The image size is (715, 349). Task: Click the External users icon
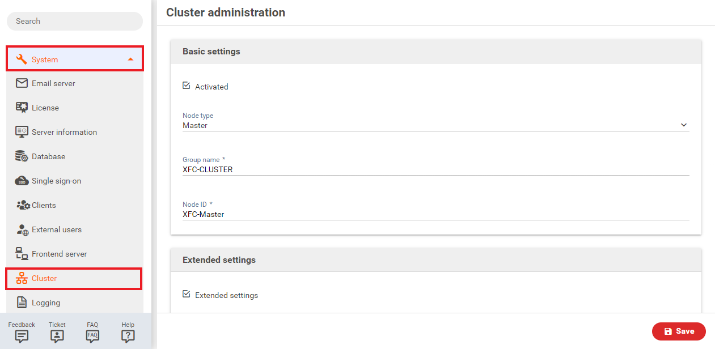(23, 230)
